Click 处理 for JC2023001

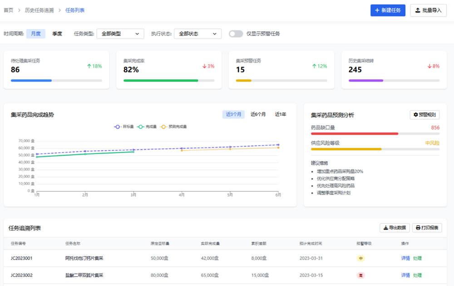pos(417,258)
